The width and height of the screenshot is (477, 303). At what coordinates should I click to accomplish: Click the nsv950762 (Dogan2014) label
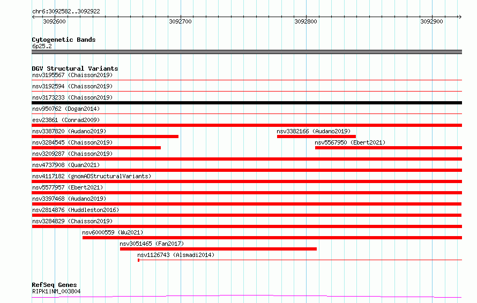click(66, 109)
